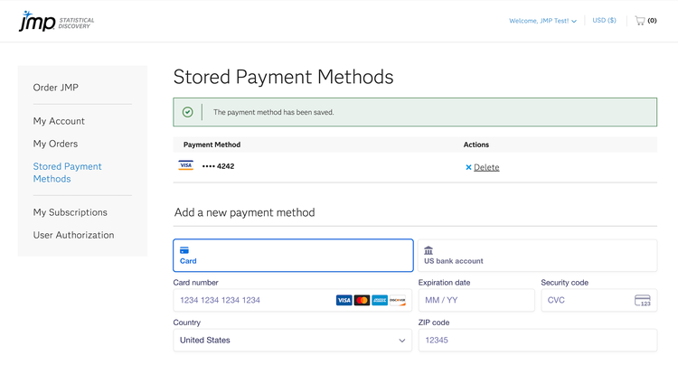The width and height of the screenshot is (678, 374).
Task: Click the blue X delete icon
Action: click(x=468, y=167)
